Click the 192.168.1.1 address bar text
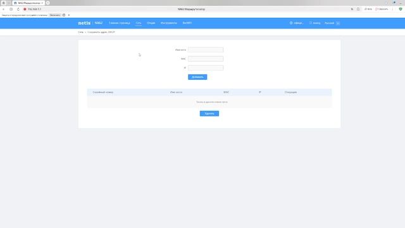Screen dimensions: 405x228 click(34, 9)
